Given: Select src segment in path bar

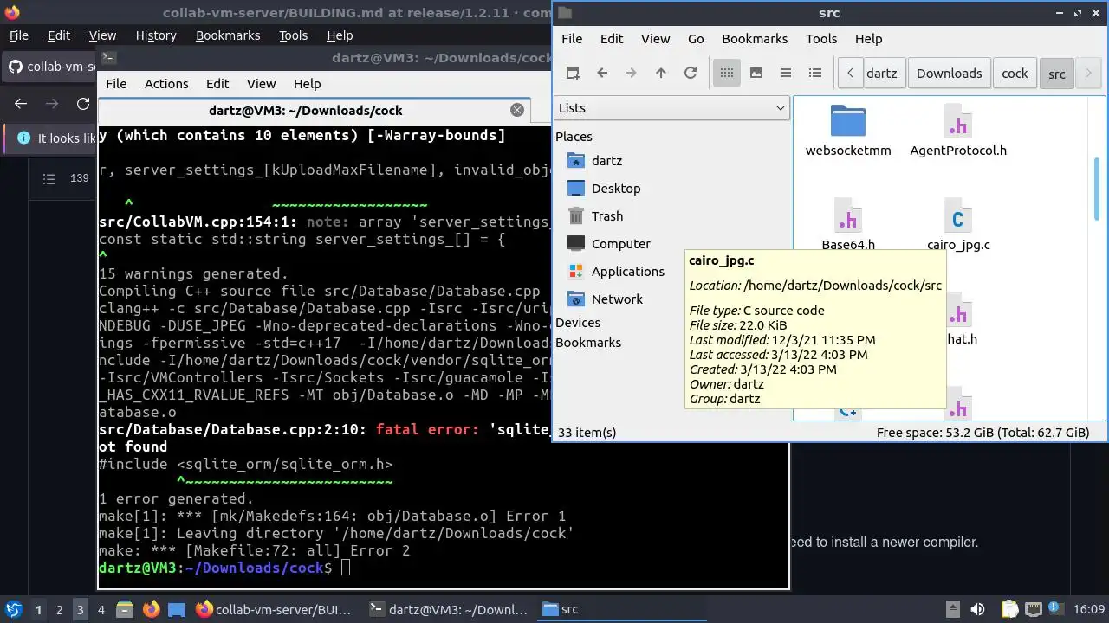Looking at the screenshot, I should click(1057, 73).
